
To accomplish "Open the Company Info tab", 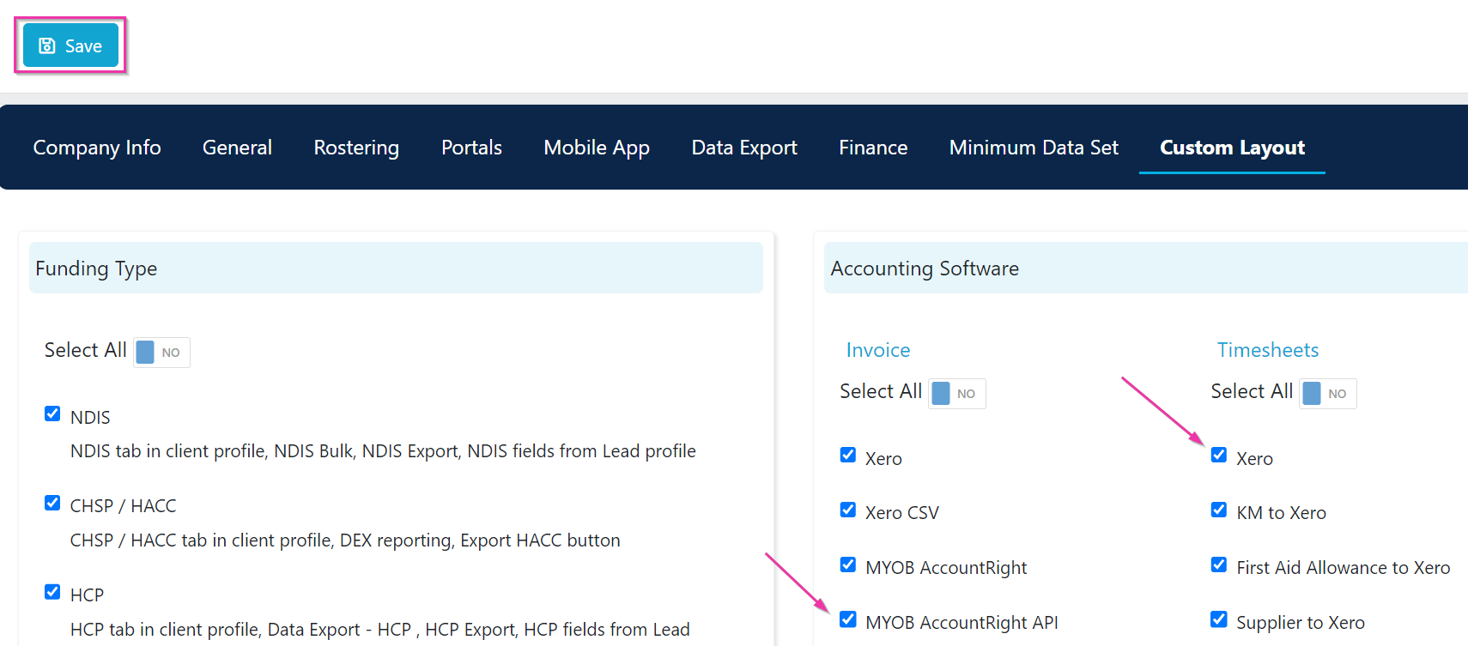I will (x=97, y=148).
